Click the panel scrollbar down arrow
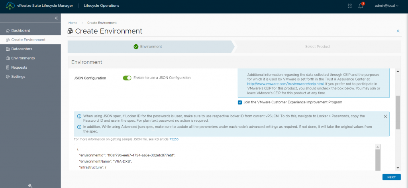This screenshot has width=408, height=188. tap(398, 168)
